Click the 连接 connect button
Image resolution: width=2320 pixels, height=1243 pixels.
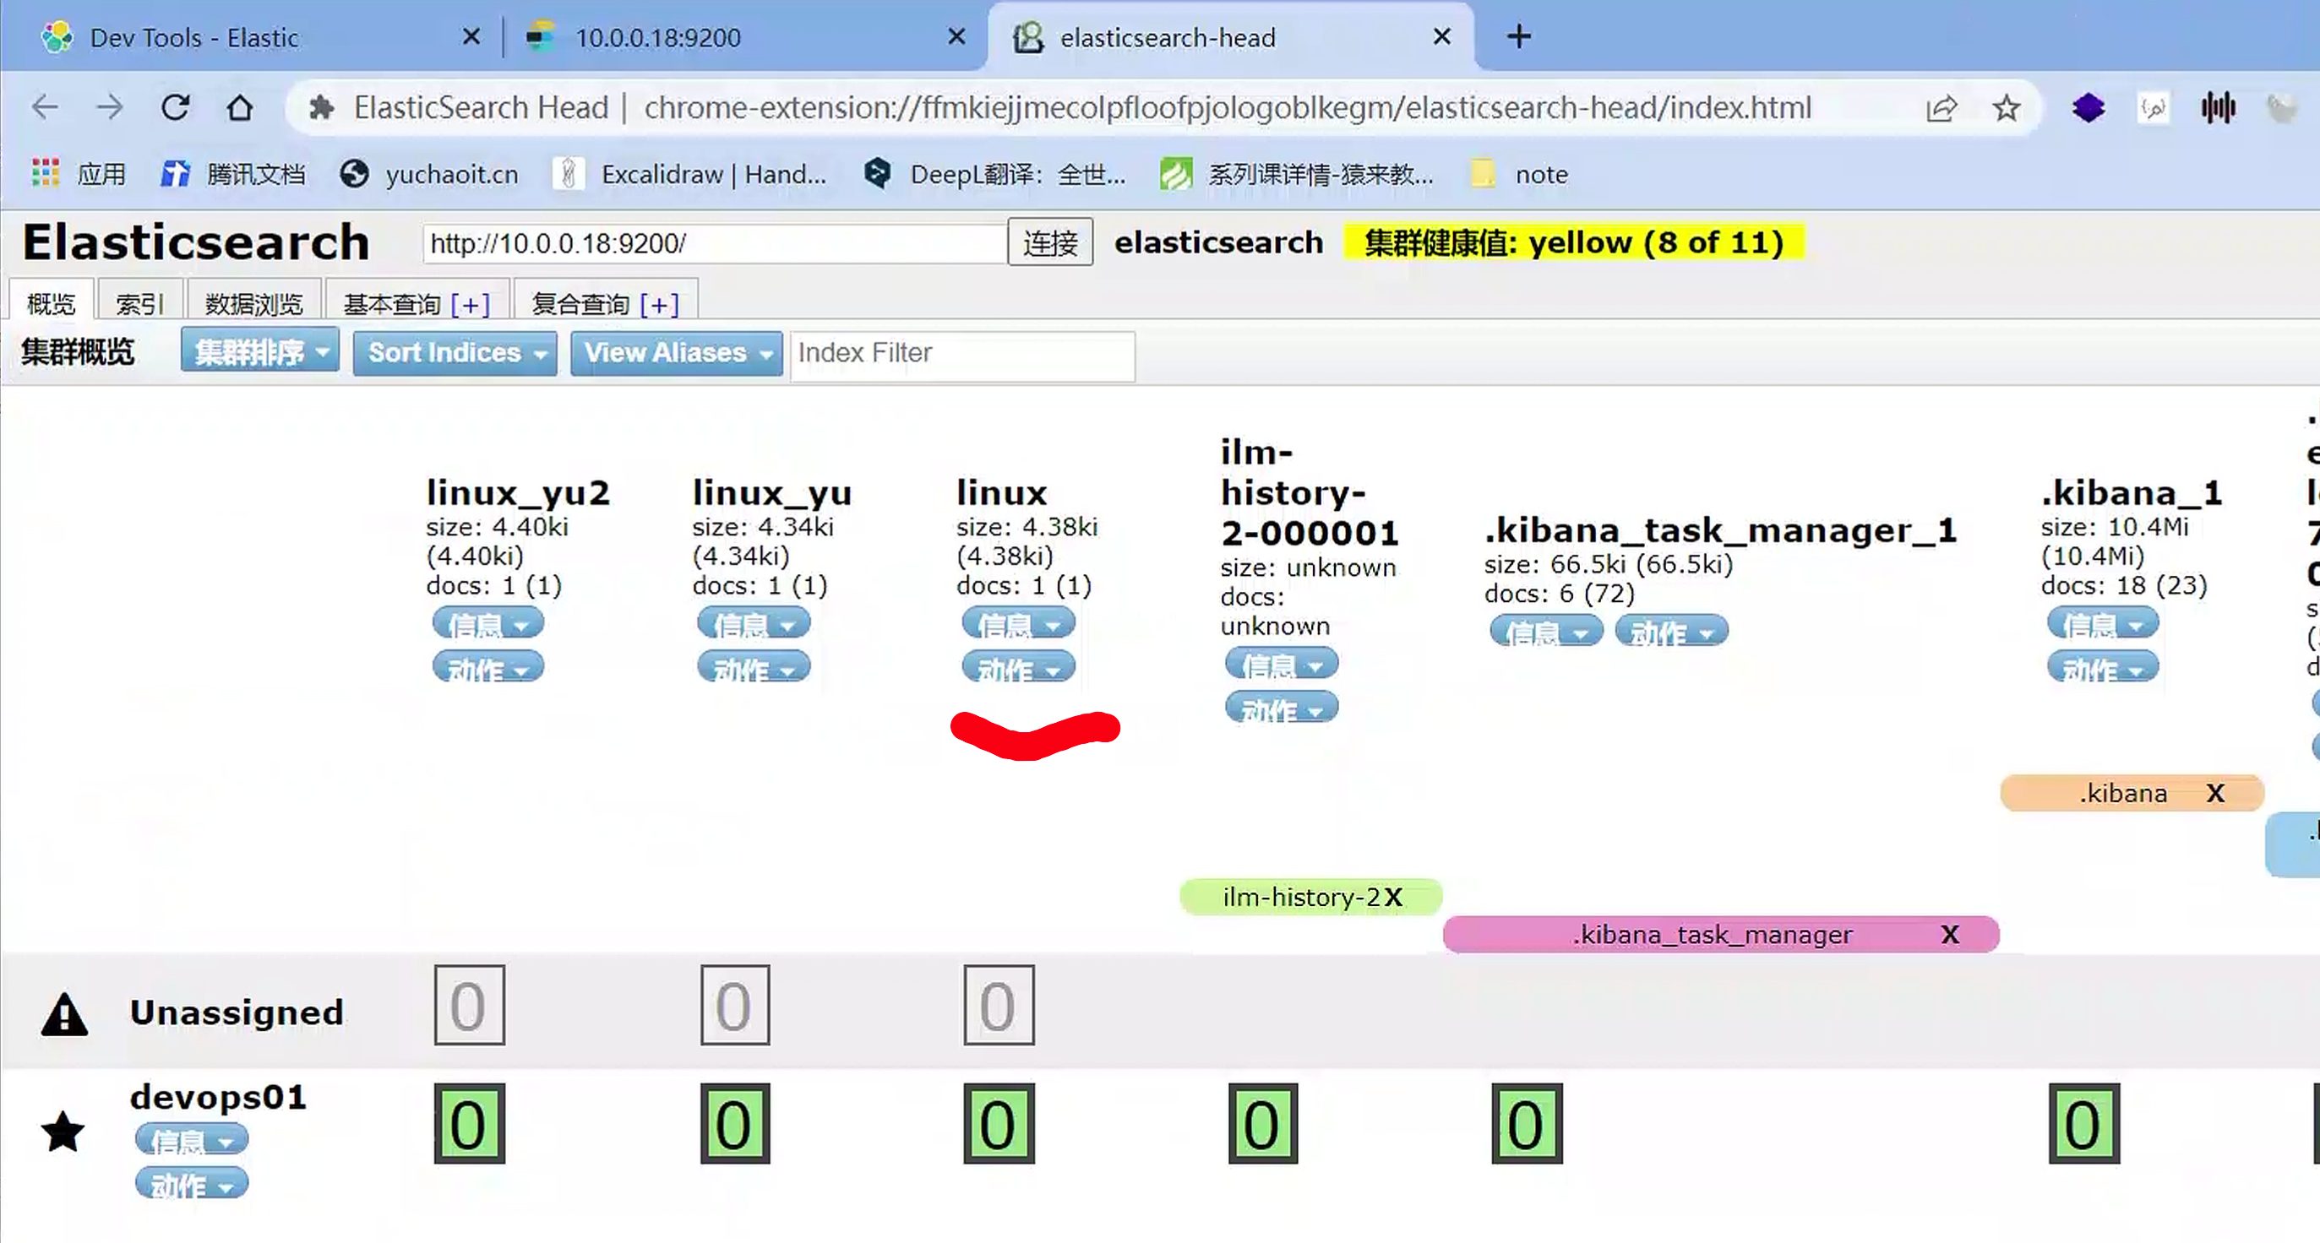click(1049, 242)
